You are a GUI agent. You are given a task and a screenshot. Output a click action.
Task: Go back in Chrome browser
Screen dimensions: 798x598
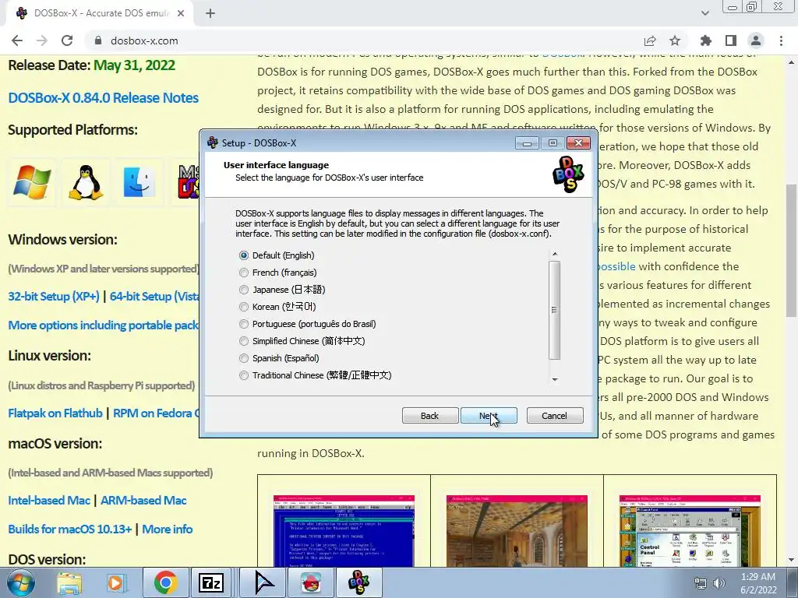(17, 40)
